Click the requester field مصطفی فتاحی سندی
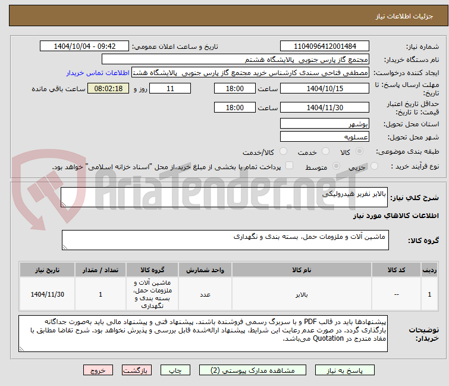 [x=250, y=73]
